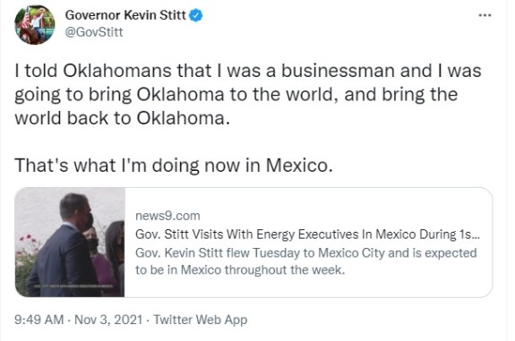The height and width of the screenshot is (341, 515).
Task: Open the news9.com link card thumbnail
Action: pyautogui.click(x=70, y=243)
